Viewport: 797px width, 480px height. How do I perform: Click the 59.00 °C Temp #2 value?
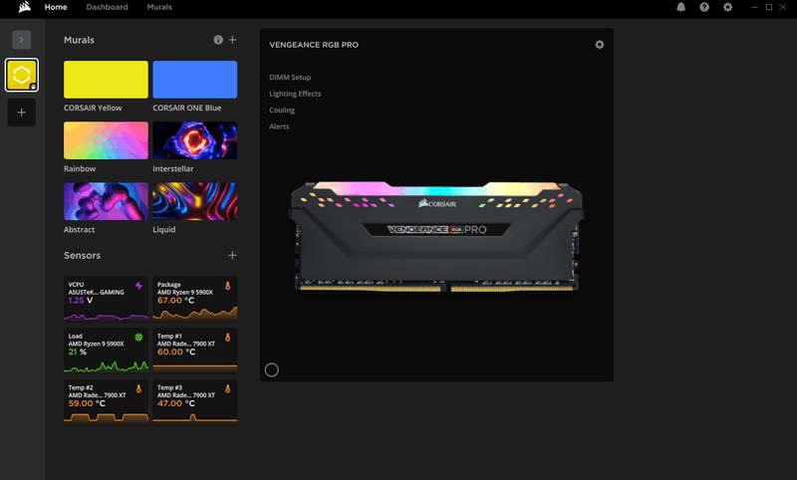[87, 403]
